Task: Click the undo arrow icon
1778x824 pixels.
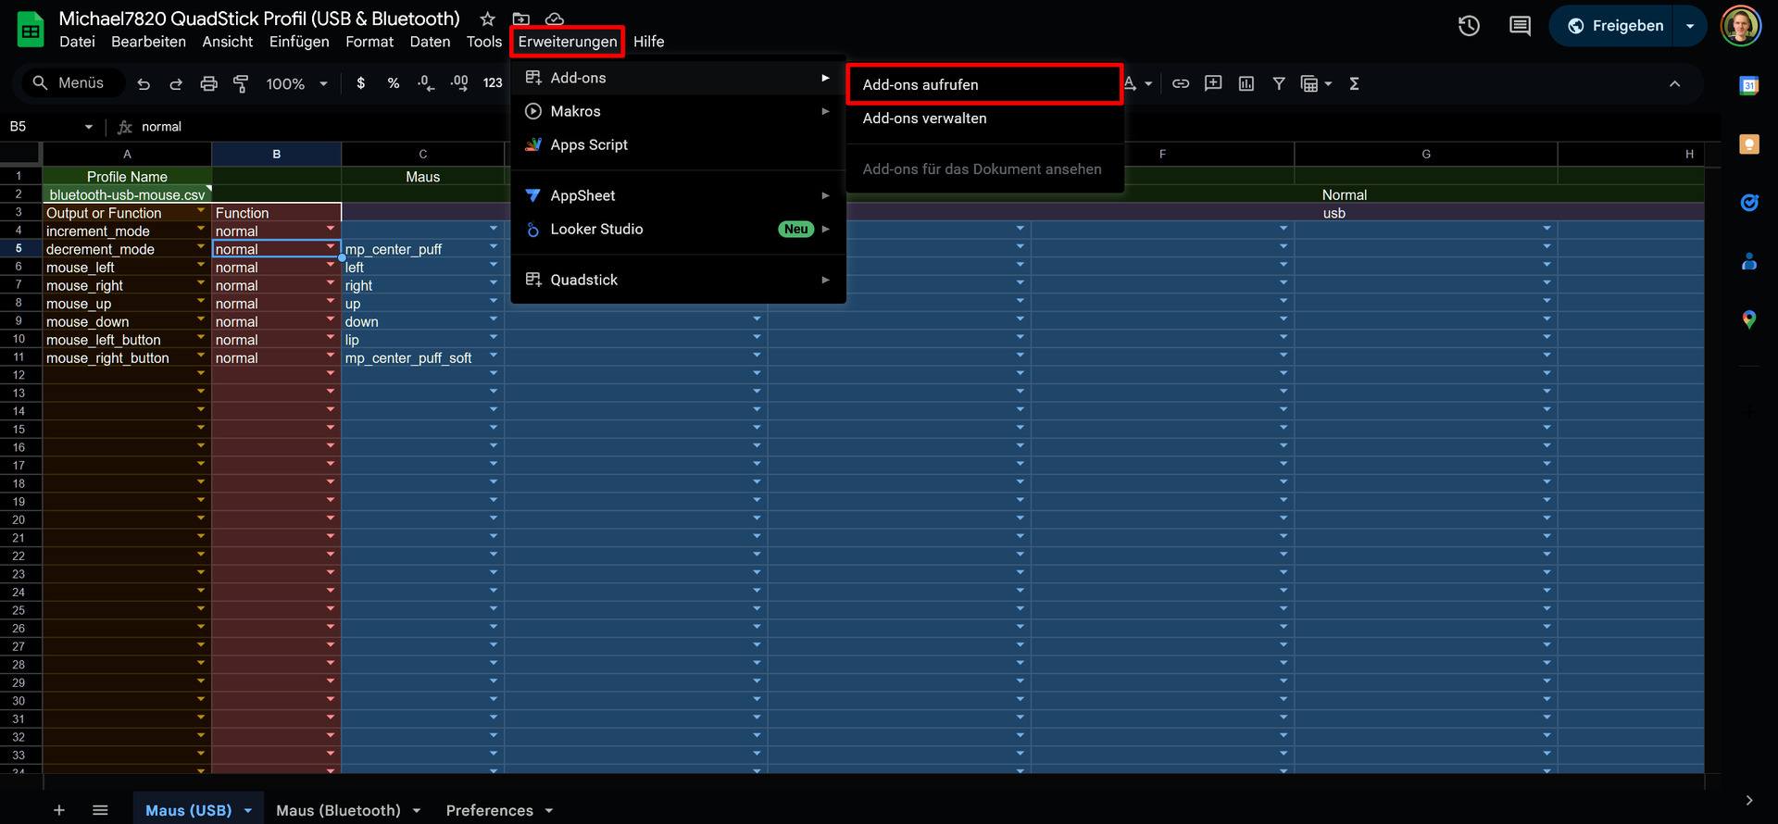Action: 144,84
